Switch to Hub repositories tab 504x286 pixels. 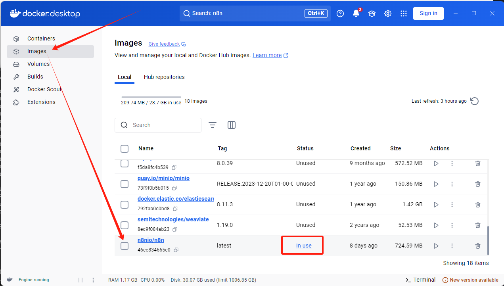point(164,77)
